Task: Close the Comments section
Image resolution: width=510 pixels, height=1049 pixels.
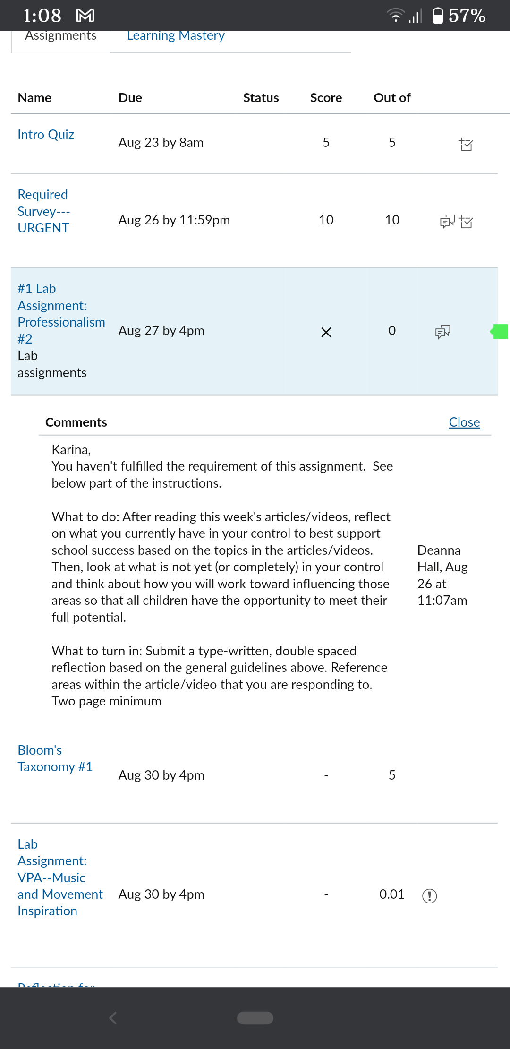Action: [464, 422]
